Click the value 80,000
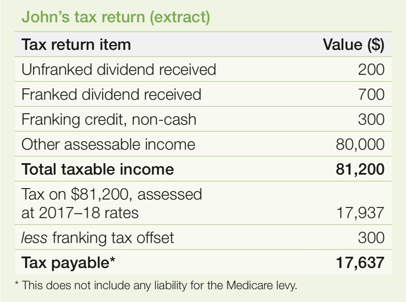406x302 pixels. coord(360,145)
